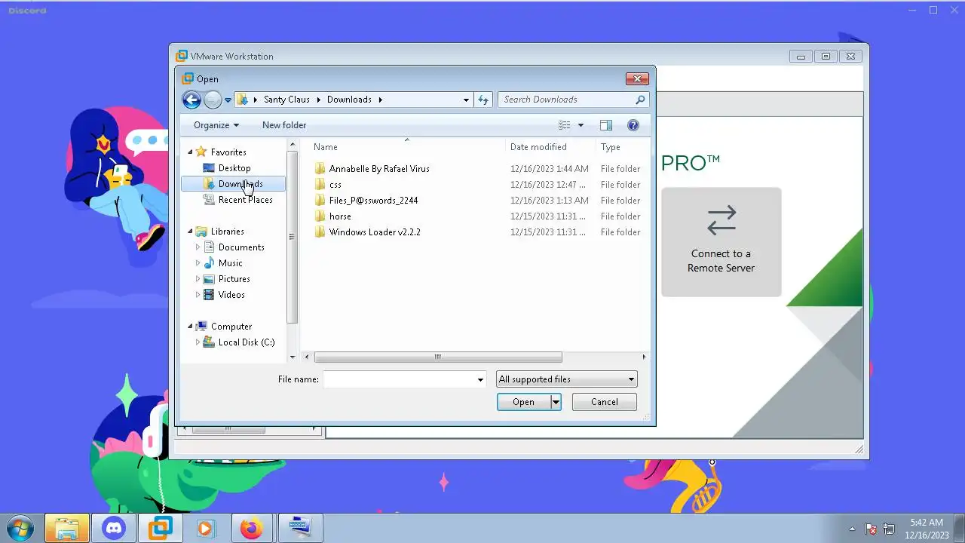Click the search magnifier icon in Search Downloads
The image size is (965, 543).
tap(640, 100)
